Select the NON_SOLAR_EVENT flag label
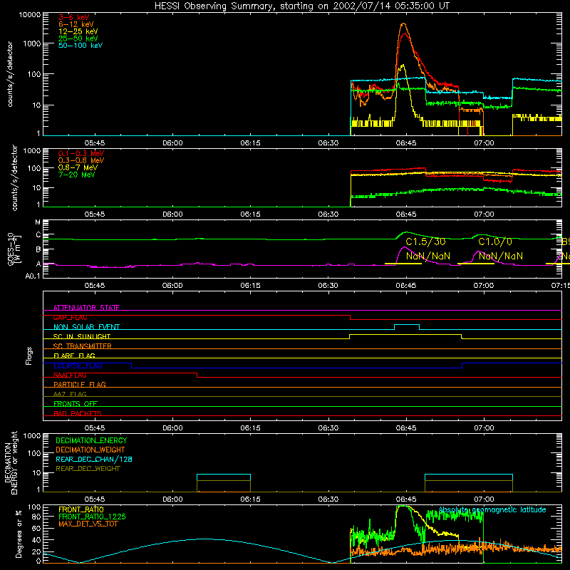This screenshot has height=570, width=570. [x=86, y=327]
